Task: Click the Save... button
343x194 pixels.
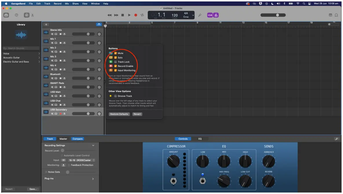Action: tap(33, 189)
